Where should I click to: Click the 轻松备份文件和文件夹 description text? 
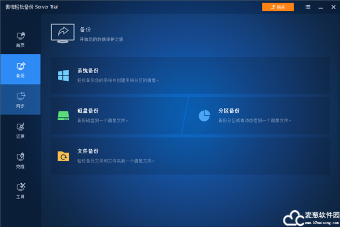[x=116, y=161]
